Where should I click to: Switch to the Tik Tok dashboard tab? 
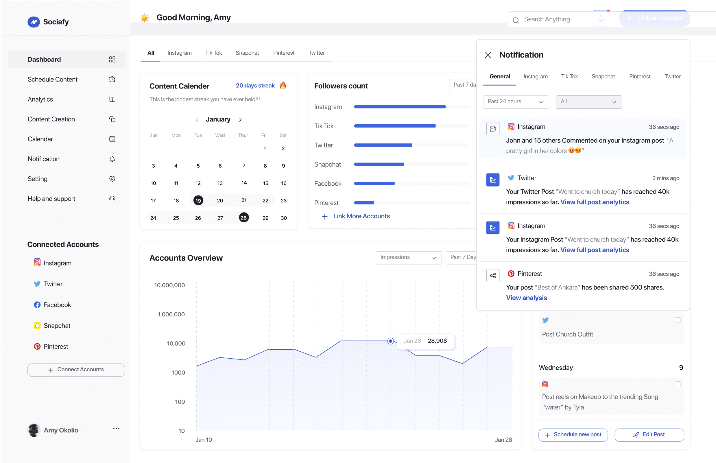(213, 53)
